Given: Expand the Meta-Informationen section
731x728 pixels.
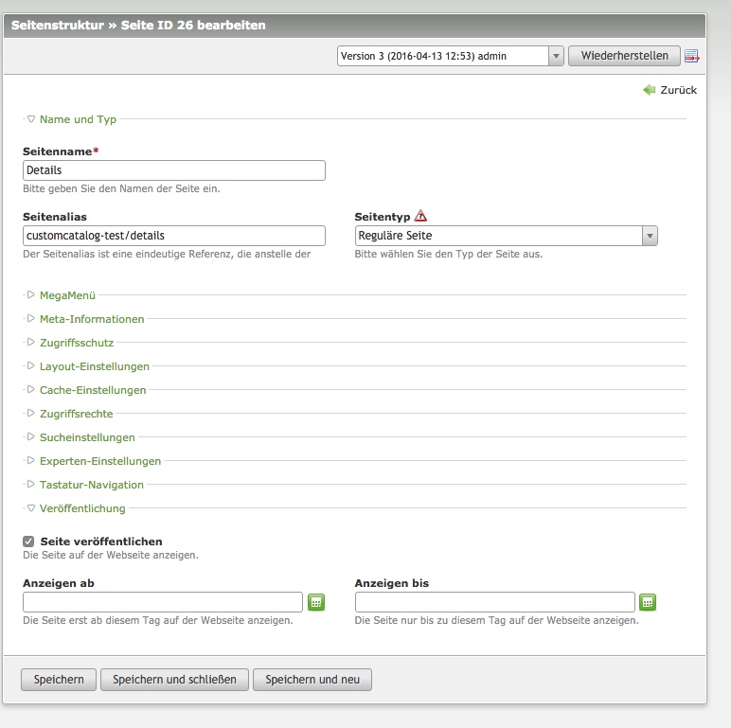Looking at the screenshot, I should tap(91, 319).
